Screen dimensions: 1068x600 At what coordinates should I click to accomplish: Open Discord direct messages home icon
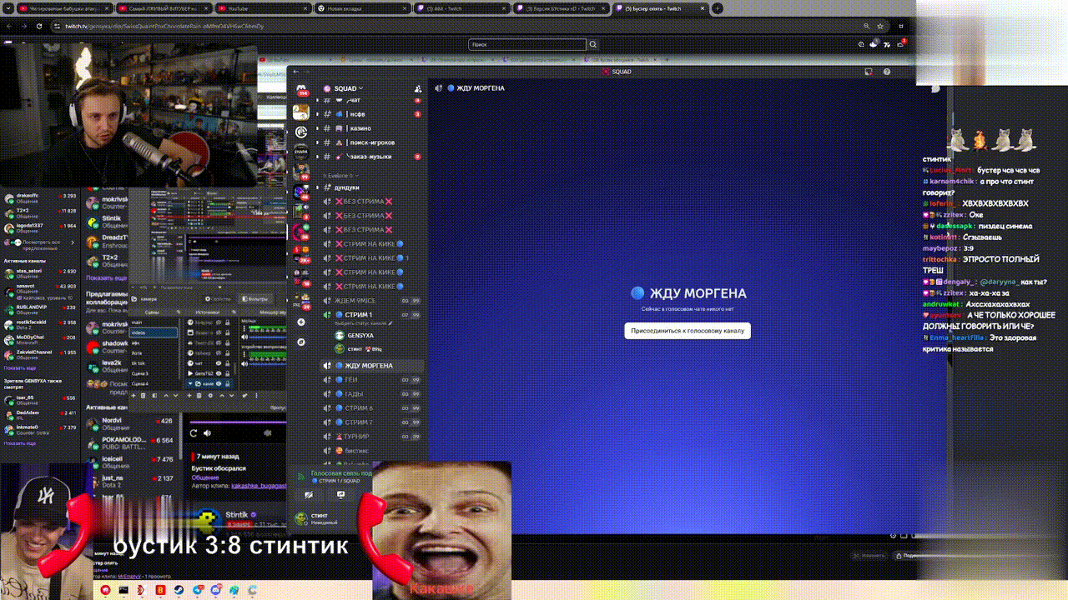(301, 89)
